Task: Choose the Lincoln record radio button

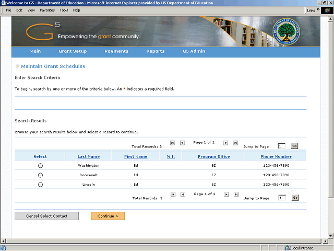Action: (40, 185)
